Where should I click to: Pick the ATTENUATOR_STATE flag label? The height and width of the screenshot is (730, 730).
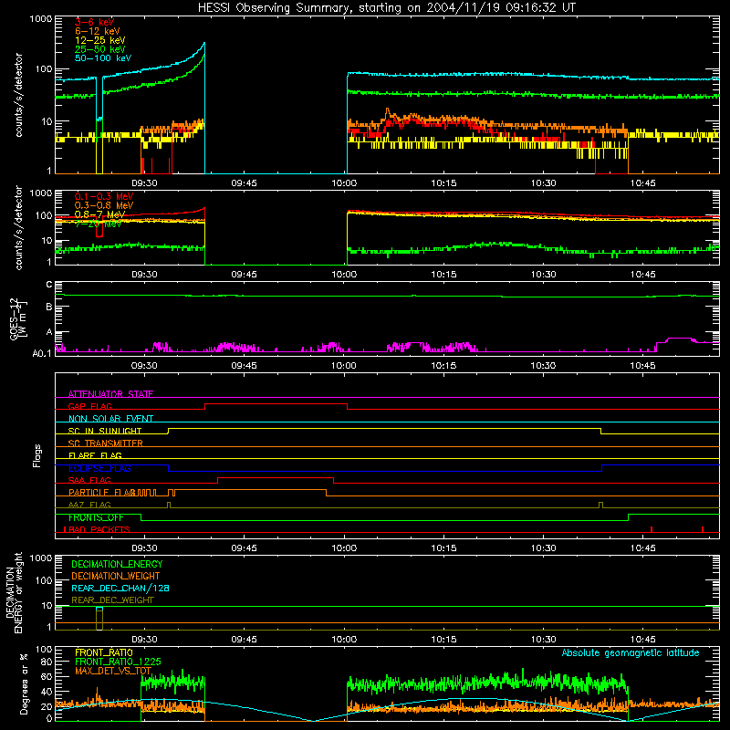[110, 394]
